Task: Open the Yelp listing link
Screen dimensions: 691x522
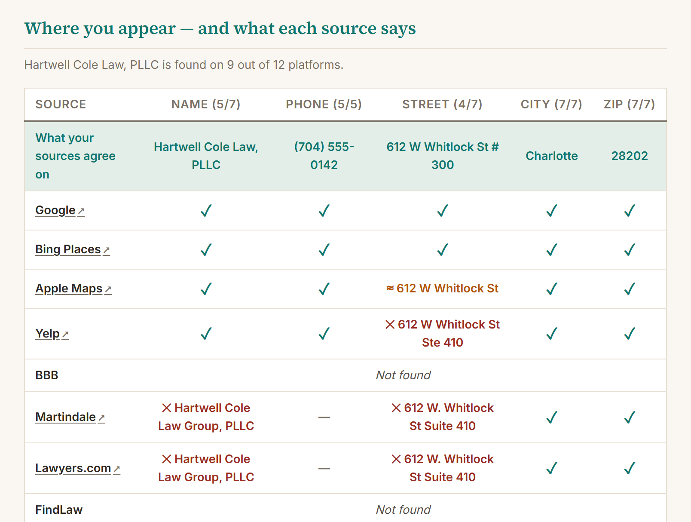Action: pyautogui.click(x=52, y=334)
